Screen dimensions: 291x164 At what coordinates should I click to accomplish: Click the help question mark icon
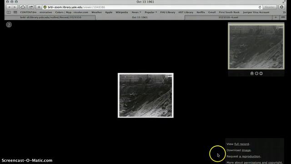pos(9,25)
